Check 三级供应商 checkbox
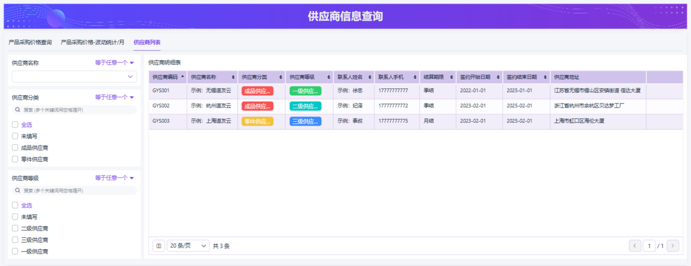The height and width of the screenshot is (266, 691). click(x=15, y=240)
